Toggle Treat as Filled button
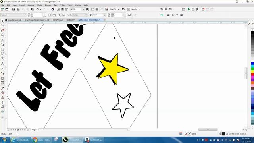254x143 pixels. click(130, 15)
